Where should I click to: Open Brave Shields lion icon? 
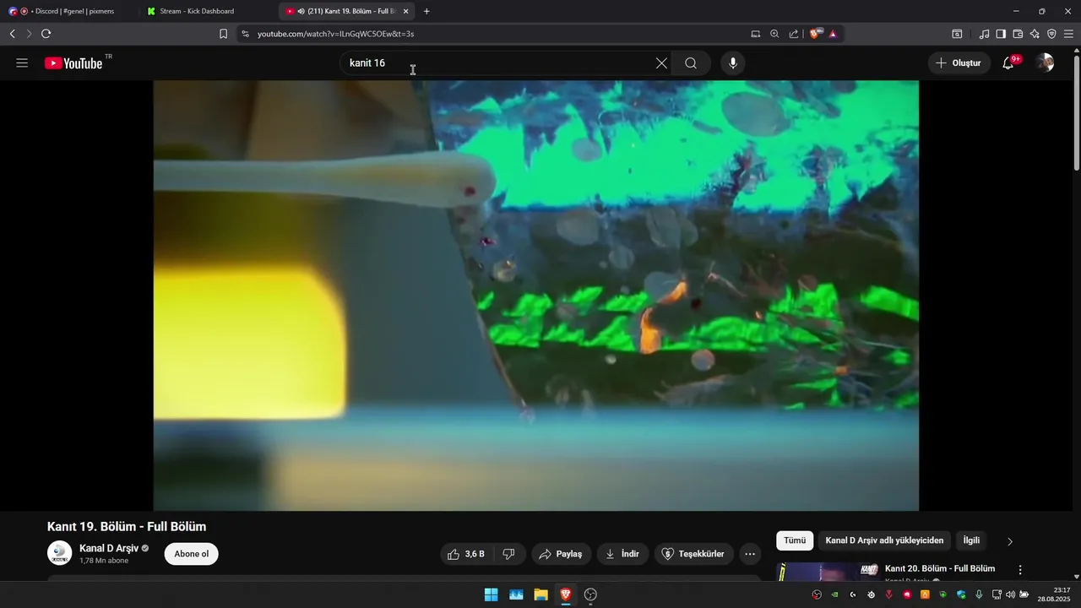[x=815, y=34]
